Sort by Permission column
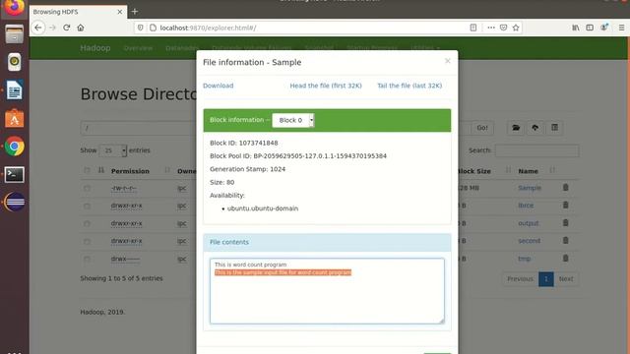The height and width of the screenshot is (354, 630). pos(130,171)
